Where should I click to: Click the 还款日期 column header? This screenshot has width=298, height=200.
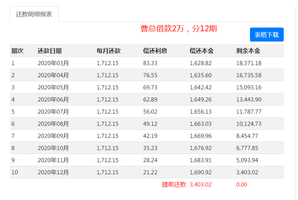[x=50, y=51]
